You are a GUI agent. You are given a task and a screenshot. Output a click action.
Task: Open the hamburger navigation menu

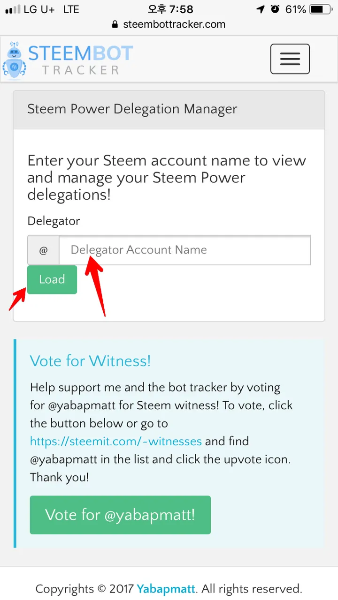290,59
